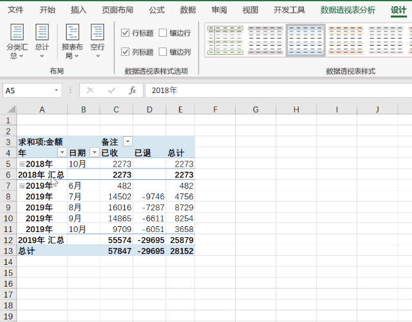The image size is (412, 322).
Task: Open the Name Box dropdown arrow
Action: [56, 91]
